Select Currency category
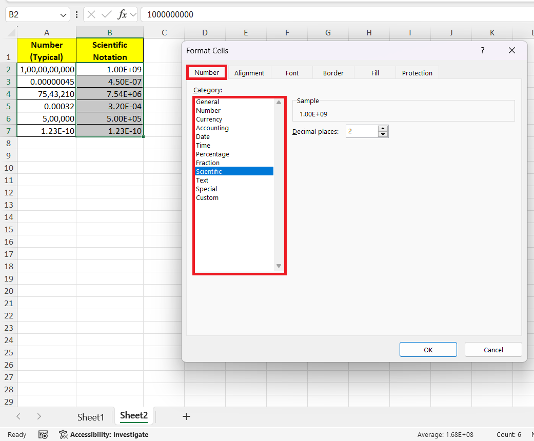 [x=234, y=119]
